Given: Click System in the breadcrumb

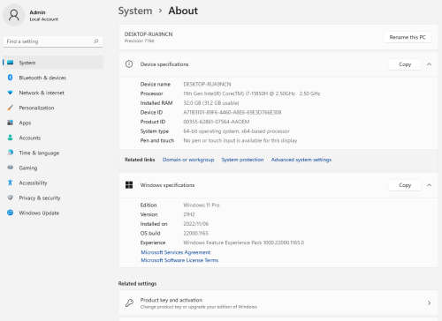Looking at the screenshot, I should point(135,11).
